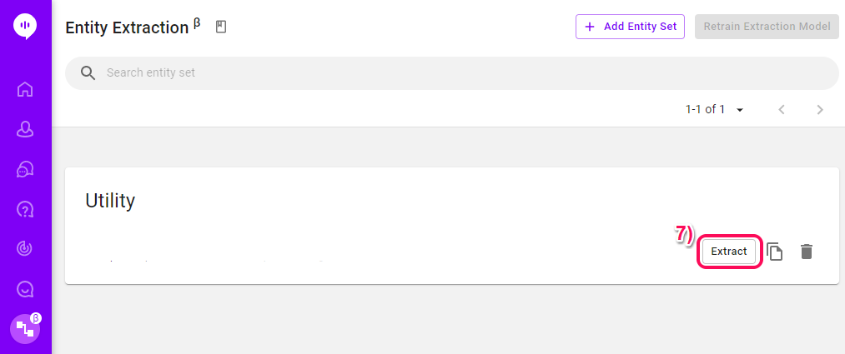The height and width of the screenshot is (354, 845).
Task: Open the question mark FAQ sidebar icon
Action: pyautogui.click(x=25, y=209)
